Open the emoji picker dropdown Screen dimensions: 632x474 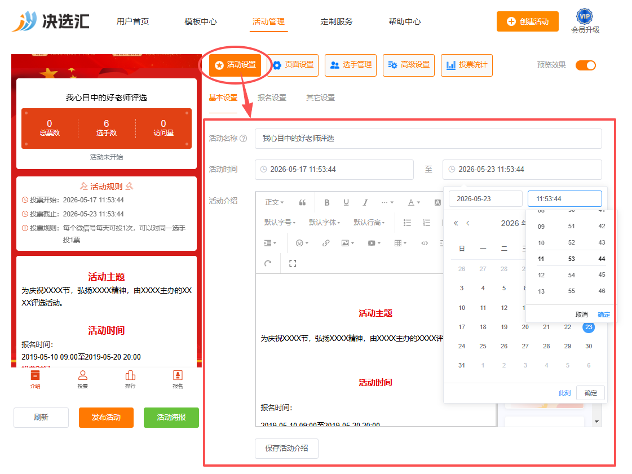pyautogui.click(x=302, y=243)
